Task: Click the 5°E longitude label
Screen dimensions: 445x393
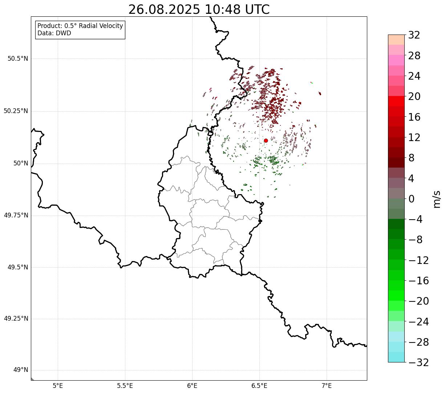Action: 58,385
